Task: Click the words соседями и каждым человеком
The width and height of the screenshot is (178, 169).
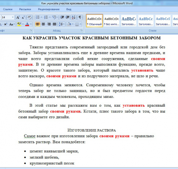Action: tap(47, 96)
